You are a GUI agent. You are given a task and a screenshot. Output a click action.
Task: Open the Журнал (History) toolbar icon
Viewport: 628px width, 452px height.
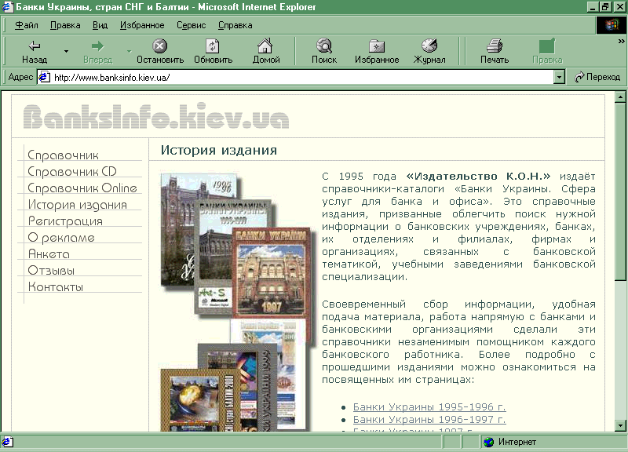tap(429, 46)
